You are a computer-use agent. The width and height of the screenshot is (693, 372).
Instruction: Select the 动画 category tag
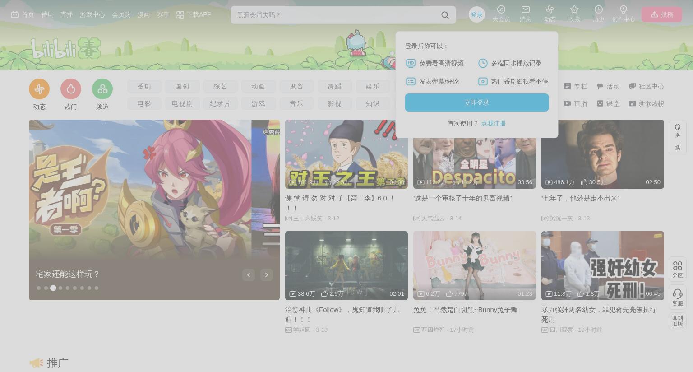tap(259, 86)
